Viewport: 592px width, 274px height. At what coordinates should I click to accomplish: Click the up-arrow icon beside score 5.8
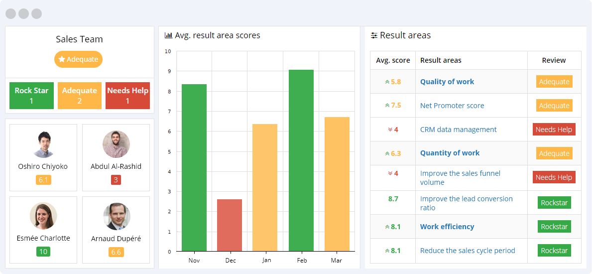pos(387,82)
